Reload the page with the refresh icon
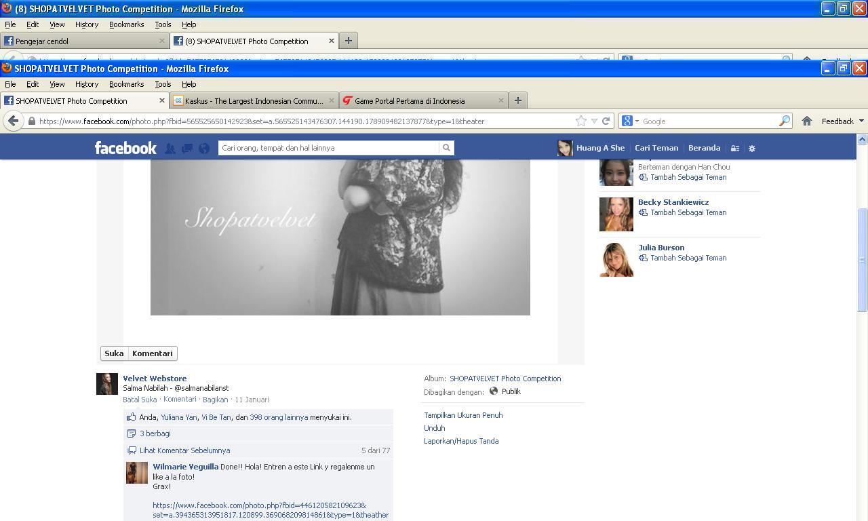The width and height of the screenshot is (868, 521). 606,121
